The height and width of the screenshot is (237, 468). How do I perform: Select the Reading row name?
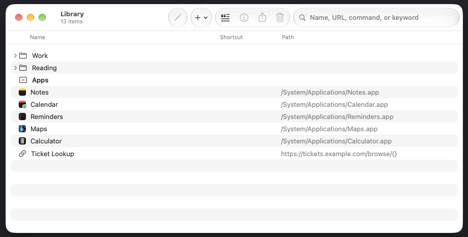[44, 68]
